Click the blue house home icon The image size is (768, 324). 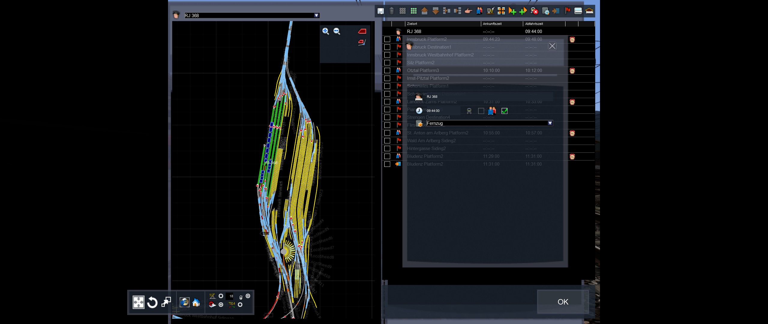click(x=196, y=302)
